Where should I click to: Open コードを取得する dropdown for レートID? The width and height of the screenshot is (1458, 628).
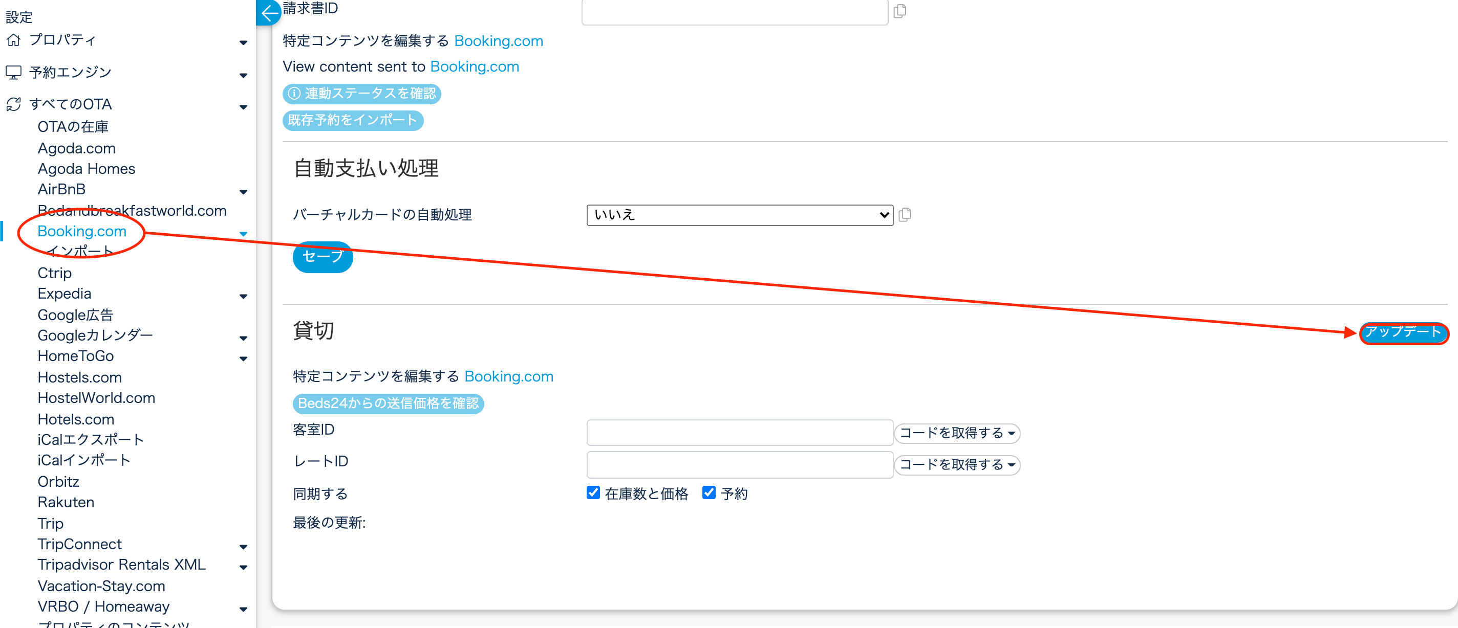click(x=956, y=465)
